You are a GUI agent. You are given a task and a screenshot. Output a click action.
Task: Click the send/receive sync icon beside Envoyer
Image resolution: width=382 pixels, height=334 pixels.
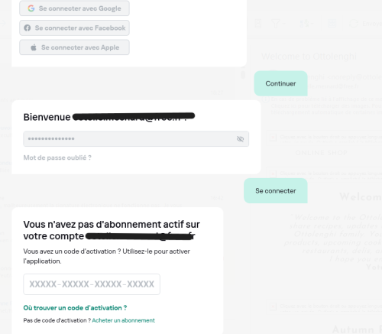[x=354, y=24]
